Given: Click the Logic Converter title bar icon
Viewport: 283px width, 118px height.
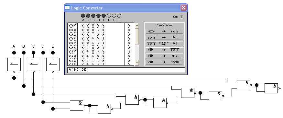Looking at the screenshot, I should pyautogui.click(x=67, y=7).
